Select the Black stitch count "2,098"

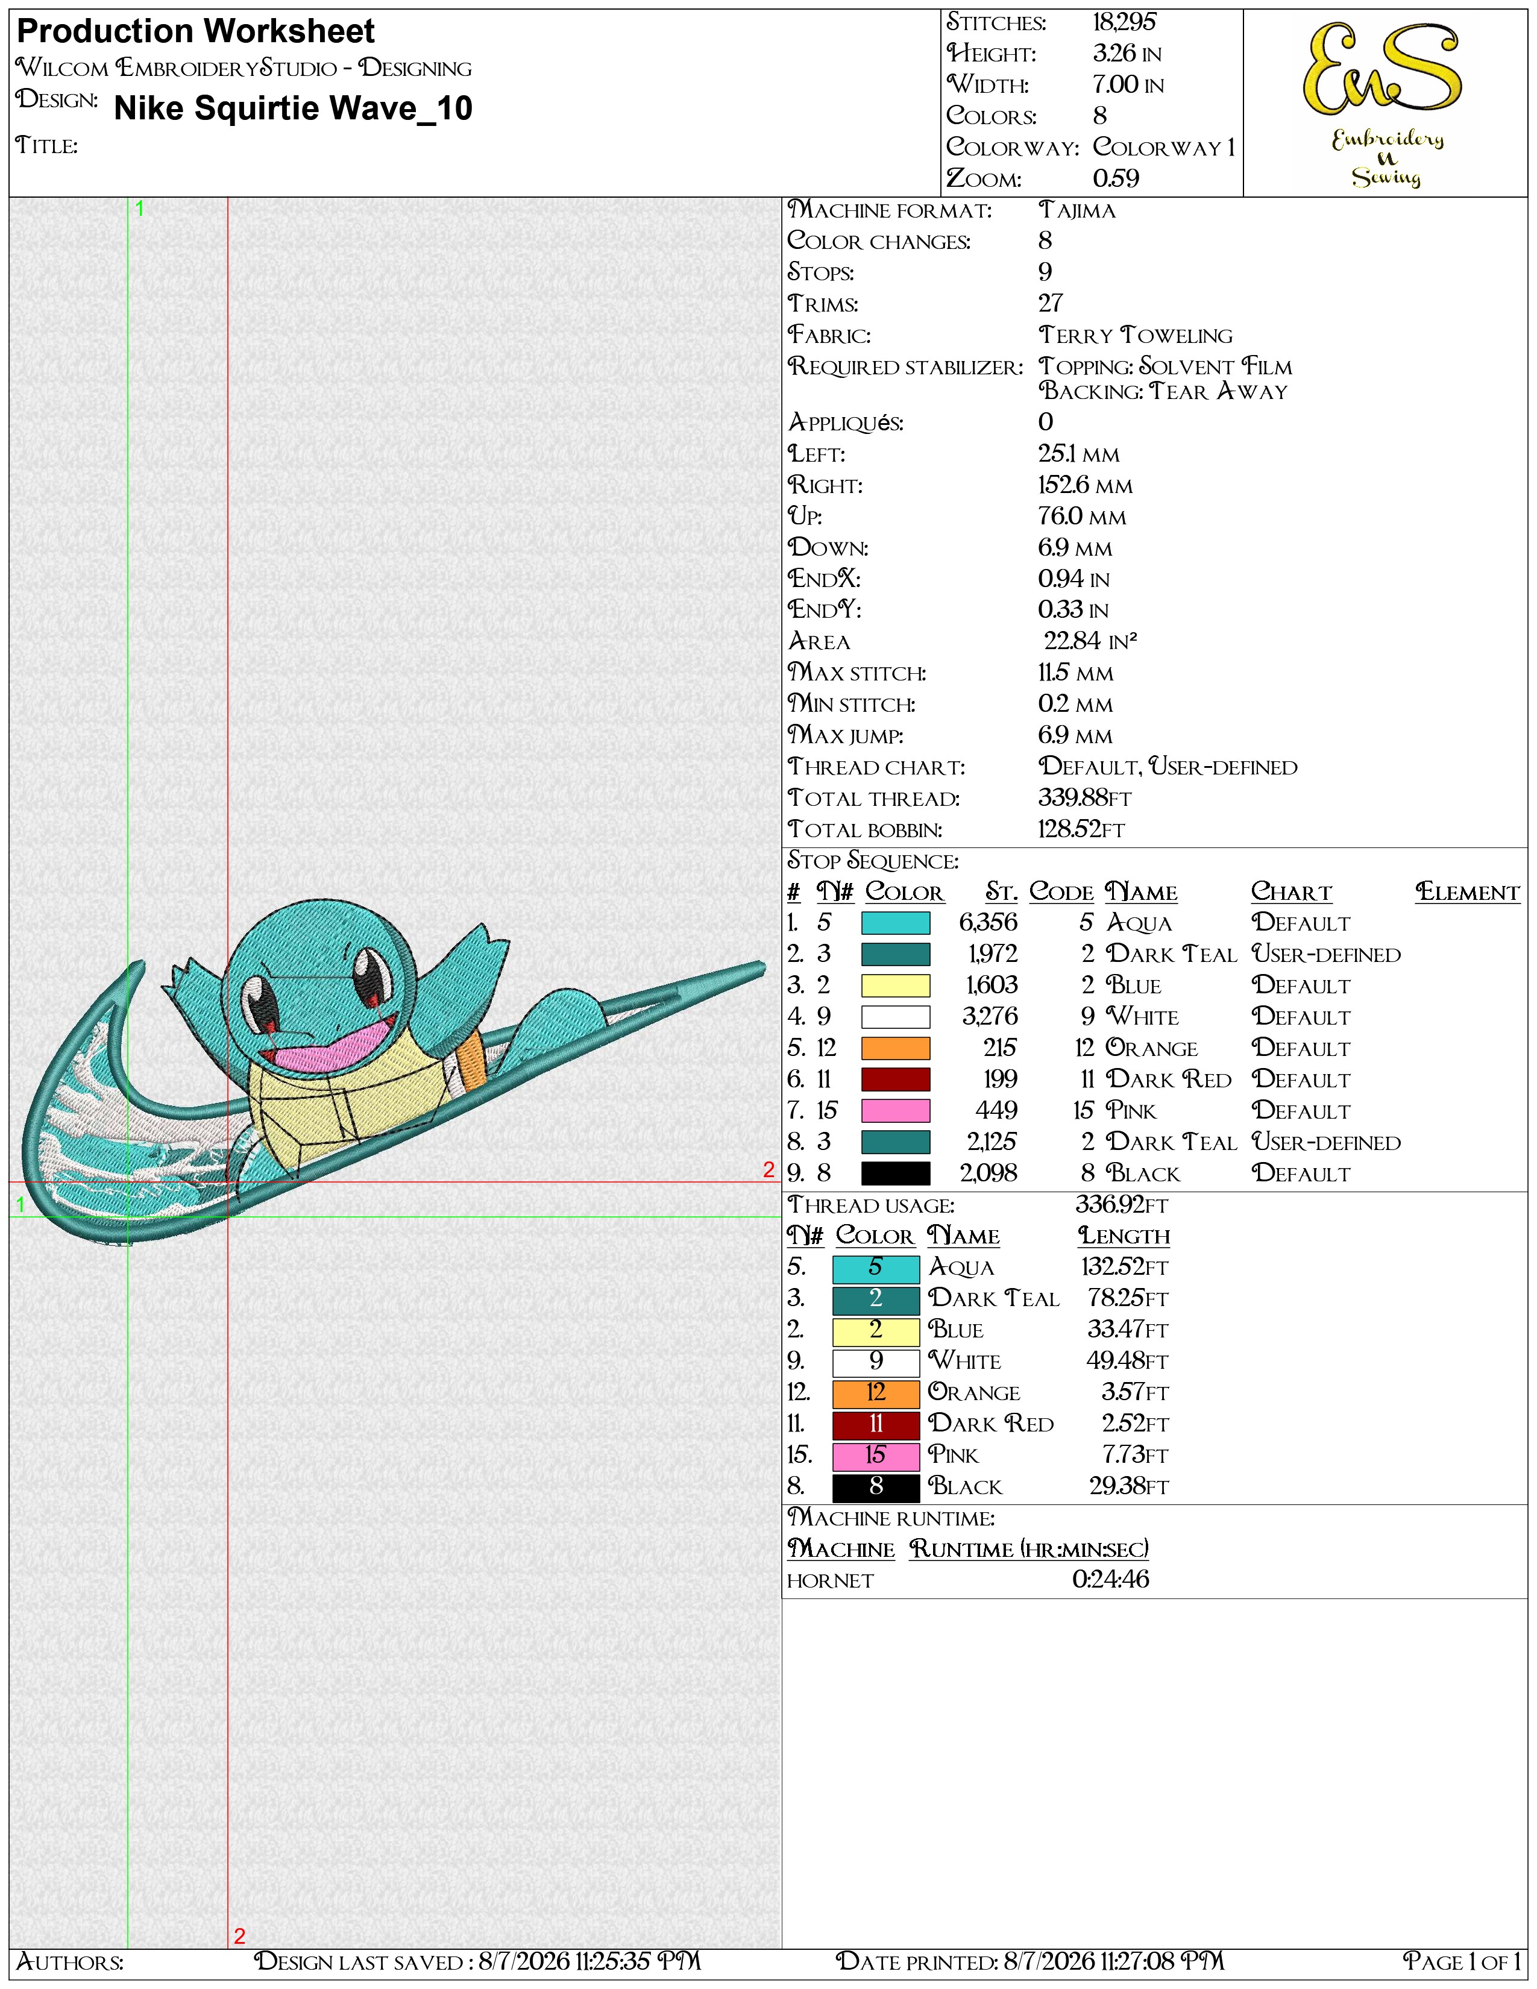tap(989, 1173)
